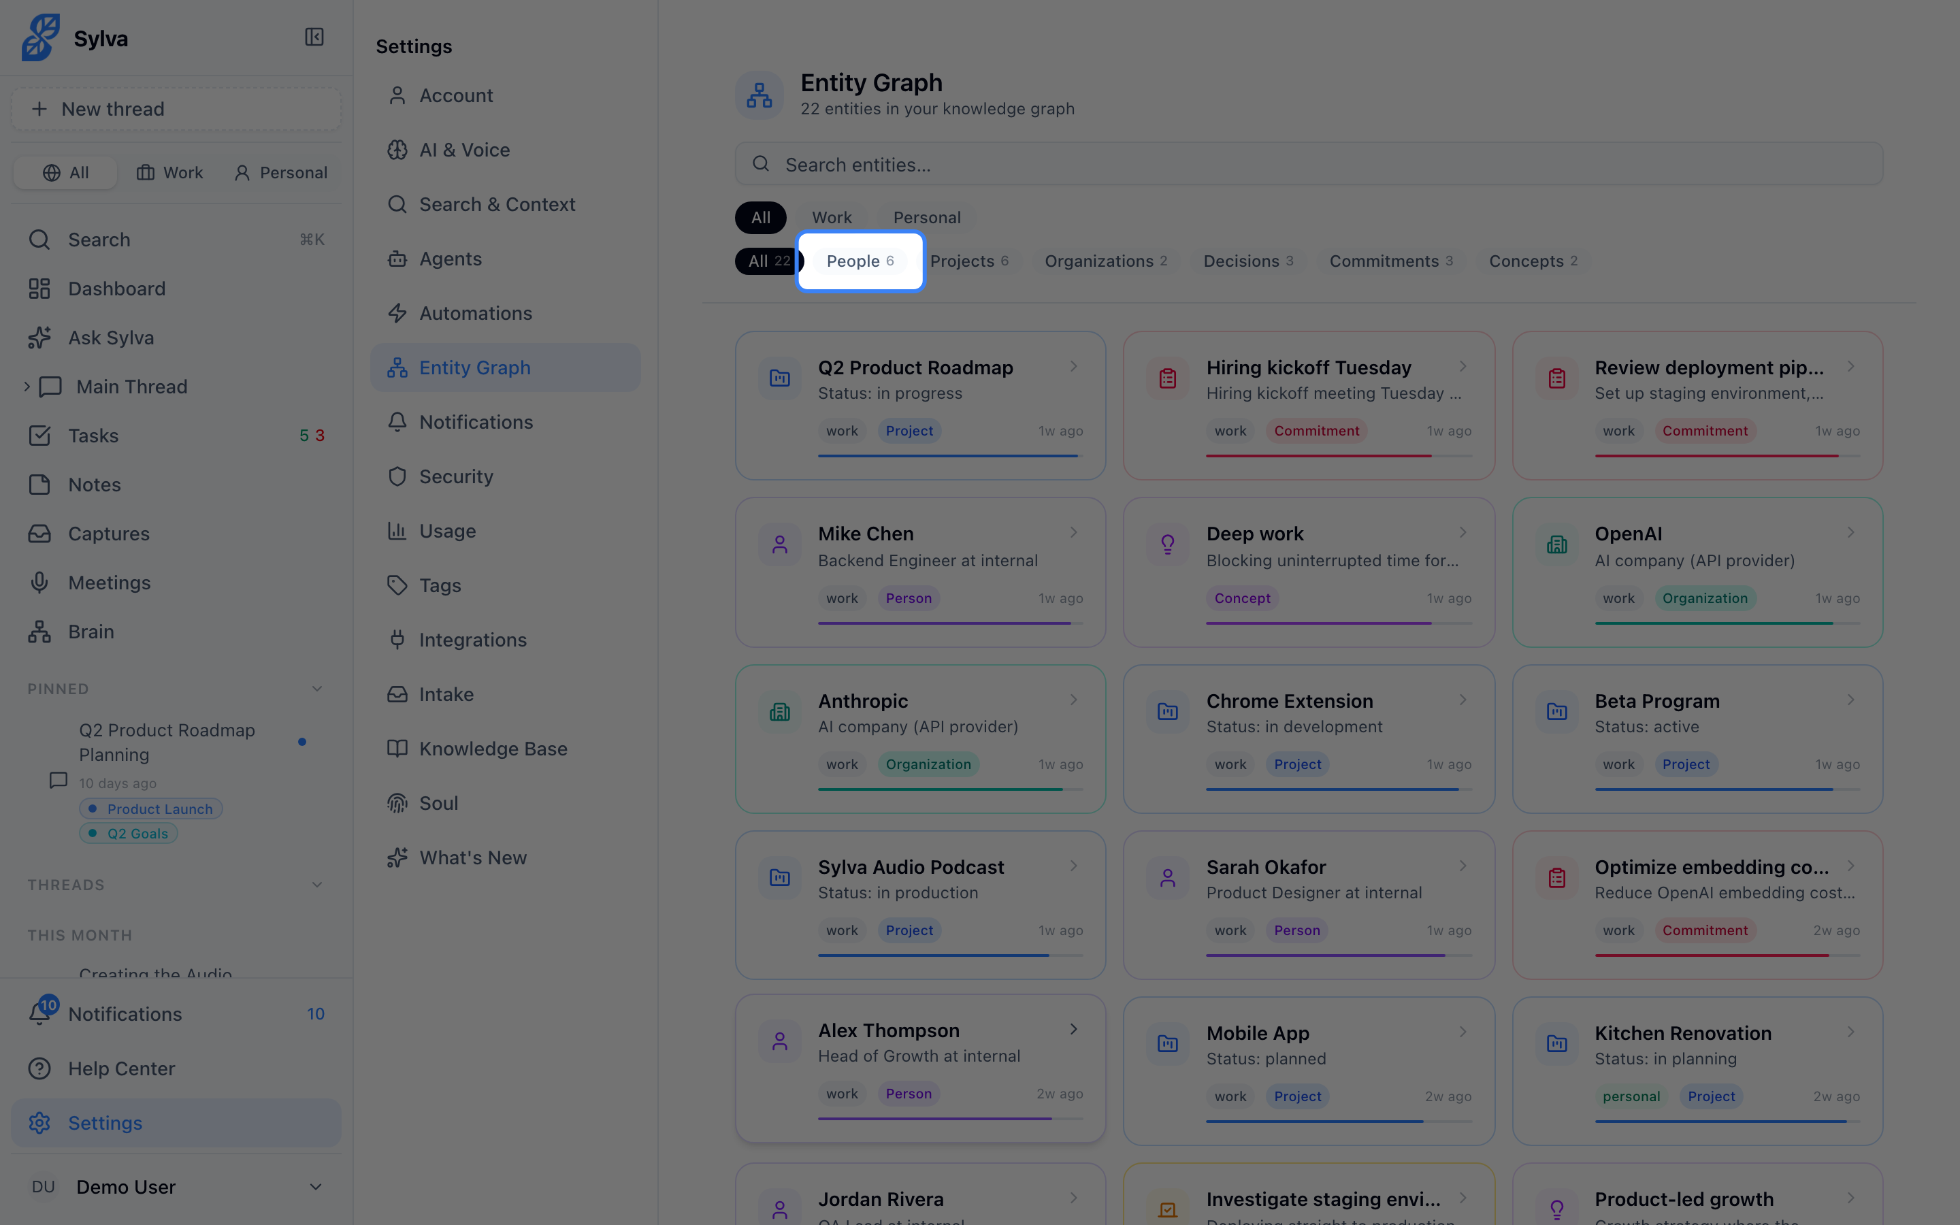Filter entities by Personal context
The height and width of the screenshot is (1225, 1960).
[926, 217]
